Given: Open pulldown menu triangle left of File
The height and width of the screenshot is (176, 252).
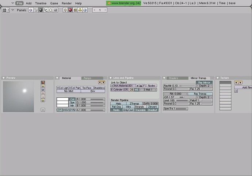Looking at the screenshot, I should click(12, 3).
